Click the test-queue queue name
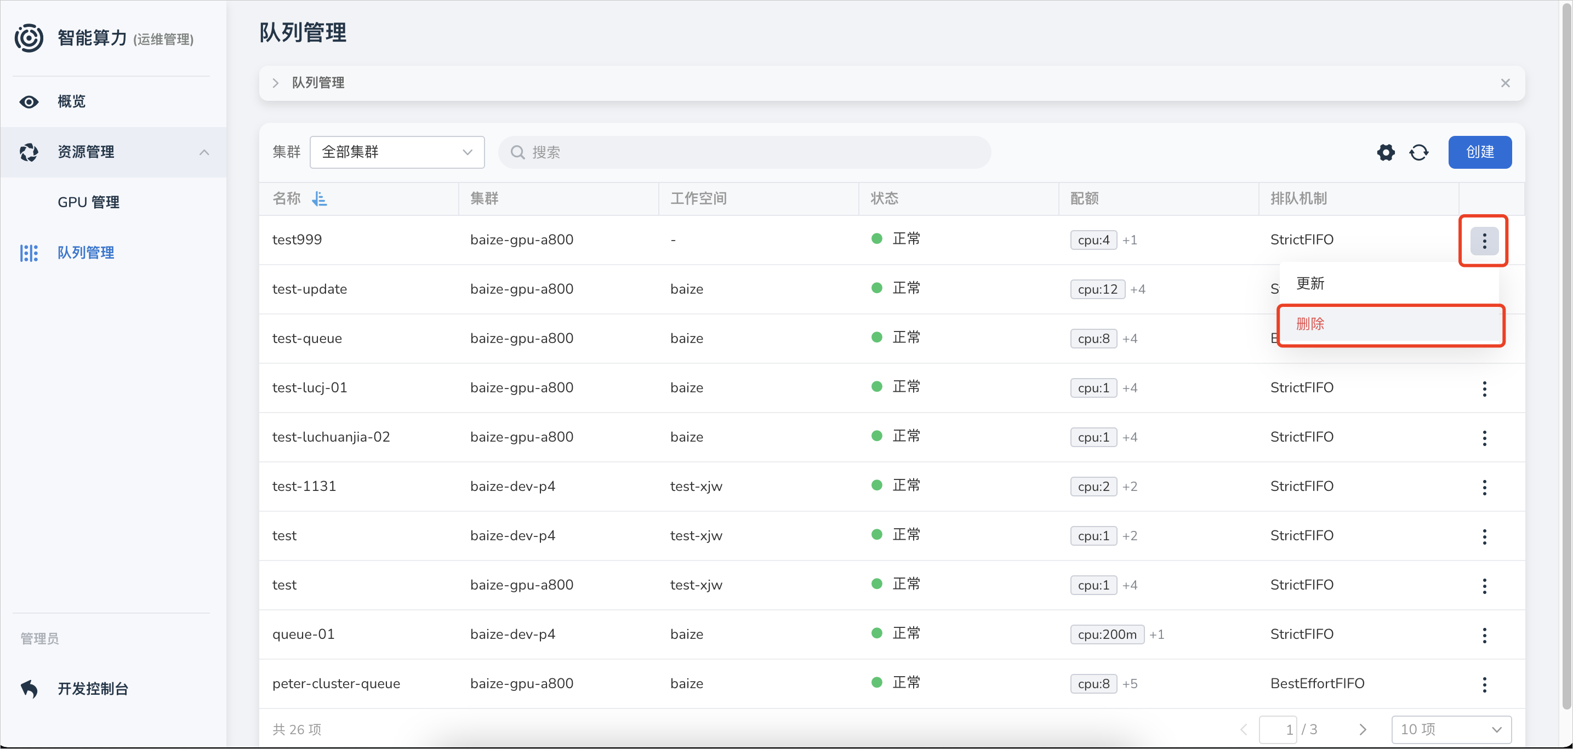 (x=306, y=338)
